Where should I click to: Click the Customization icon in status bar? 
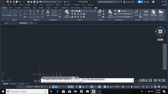coord(166,87)
